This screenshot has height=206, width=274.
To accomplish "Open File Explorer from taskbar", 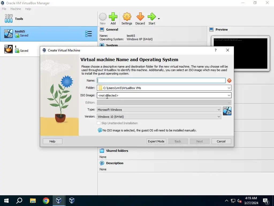I will point(33,201).
